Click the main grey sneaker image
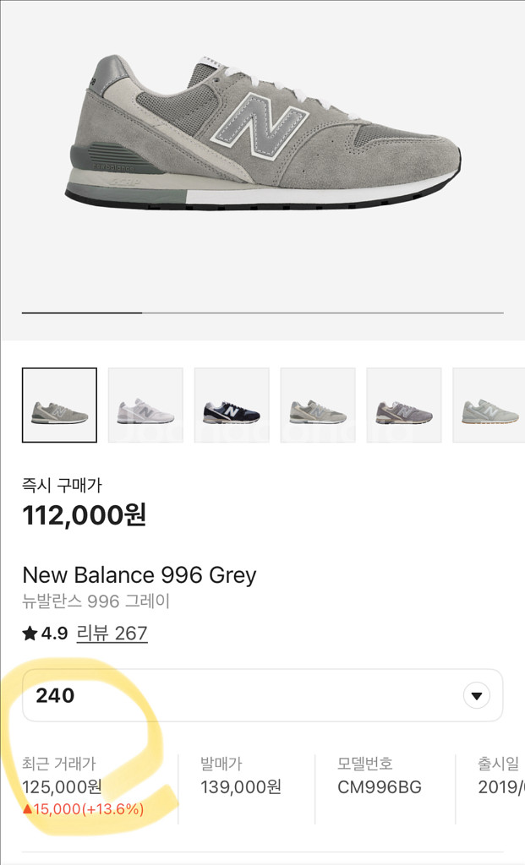525x865 pixels. [262, 133]
